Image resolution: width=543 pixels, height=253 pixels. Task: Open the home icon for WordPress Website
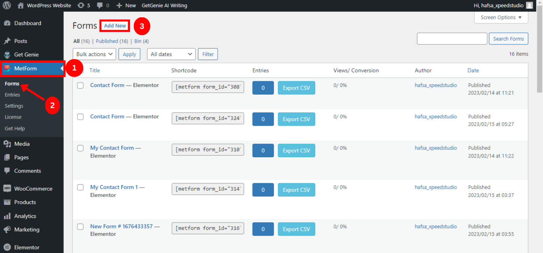21,5
